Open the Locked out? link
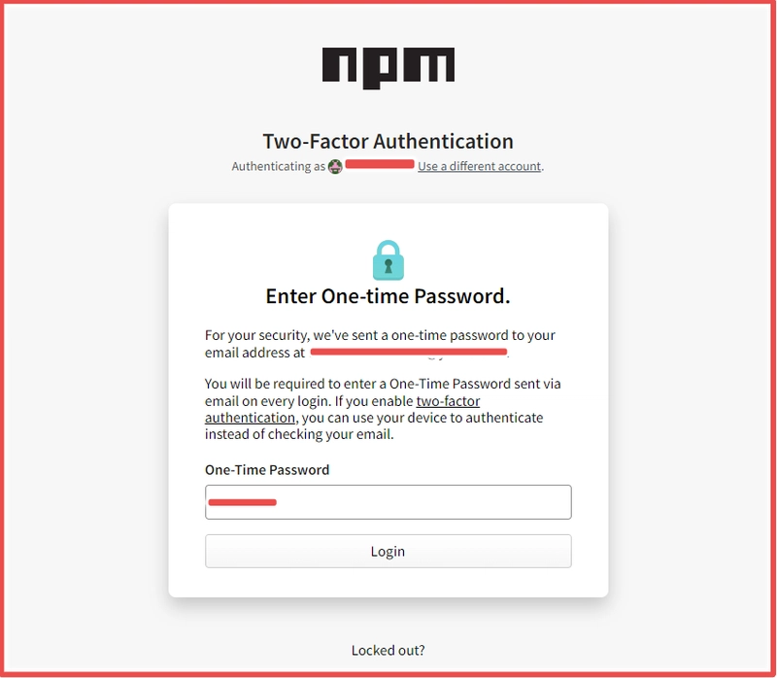The image size is (777, 678). [x=388, y=650]
